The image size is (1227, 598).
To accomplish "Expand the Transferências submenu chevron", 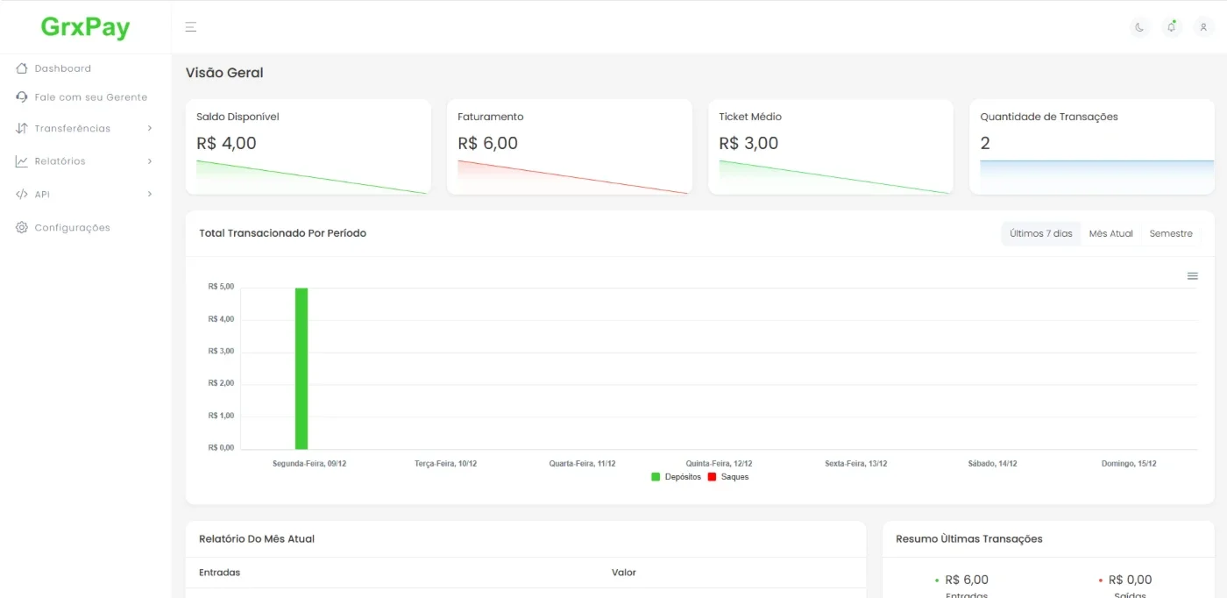I will 150,128.
